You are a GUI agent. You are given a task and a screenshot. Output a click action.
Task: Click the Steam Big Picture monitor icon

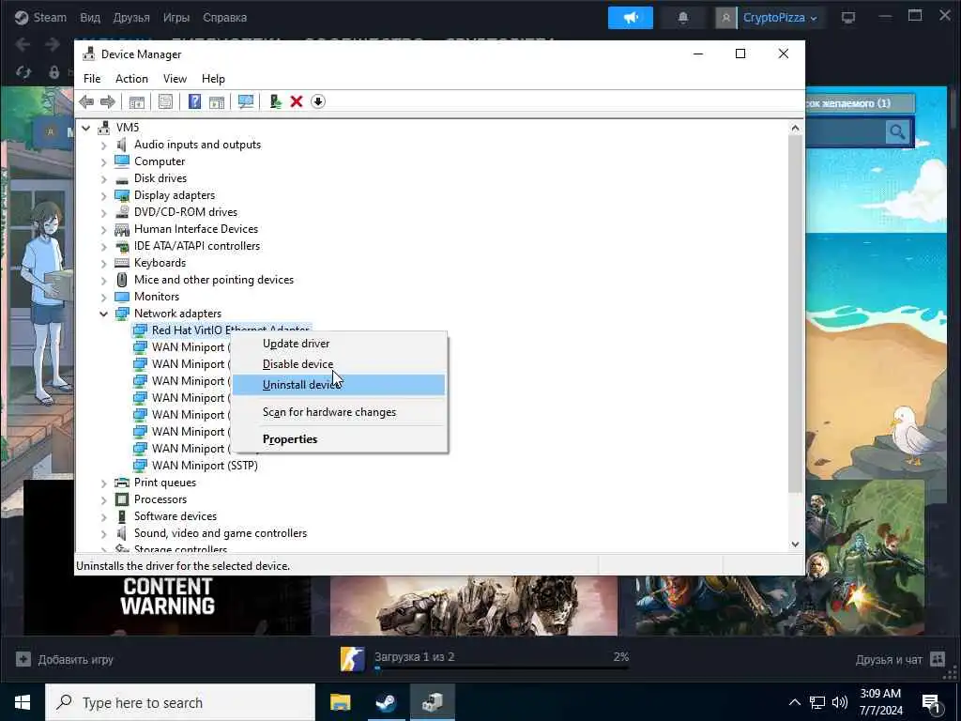pos(848,18)
